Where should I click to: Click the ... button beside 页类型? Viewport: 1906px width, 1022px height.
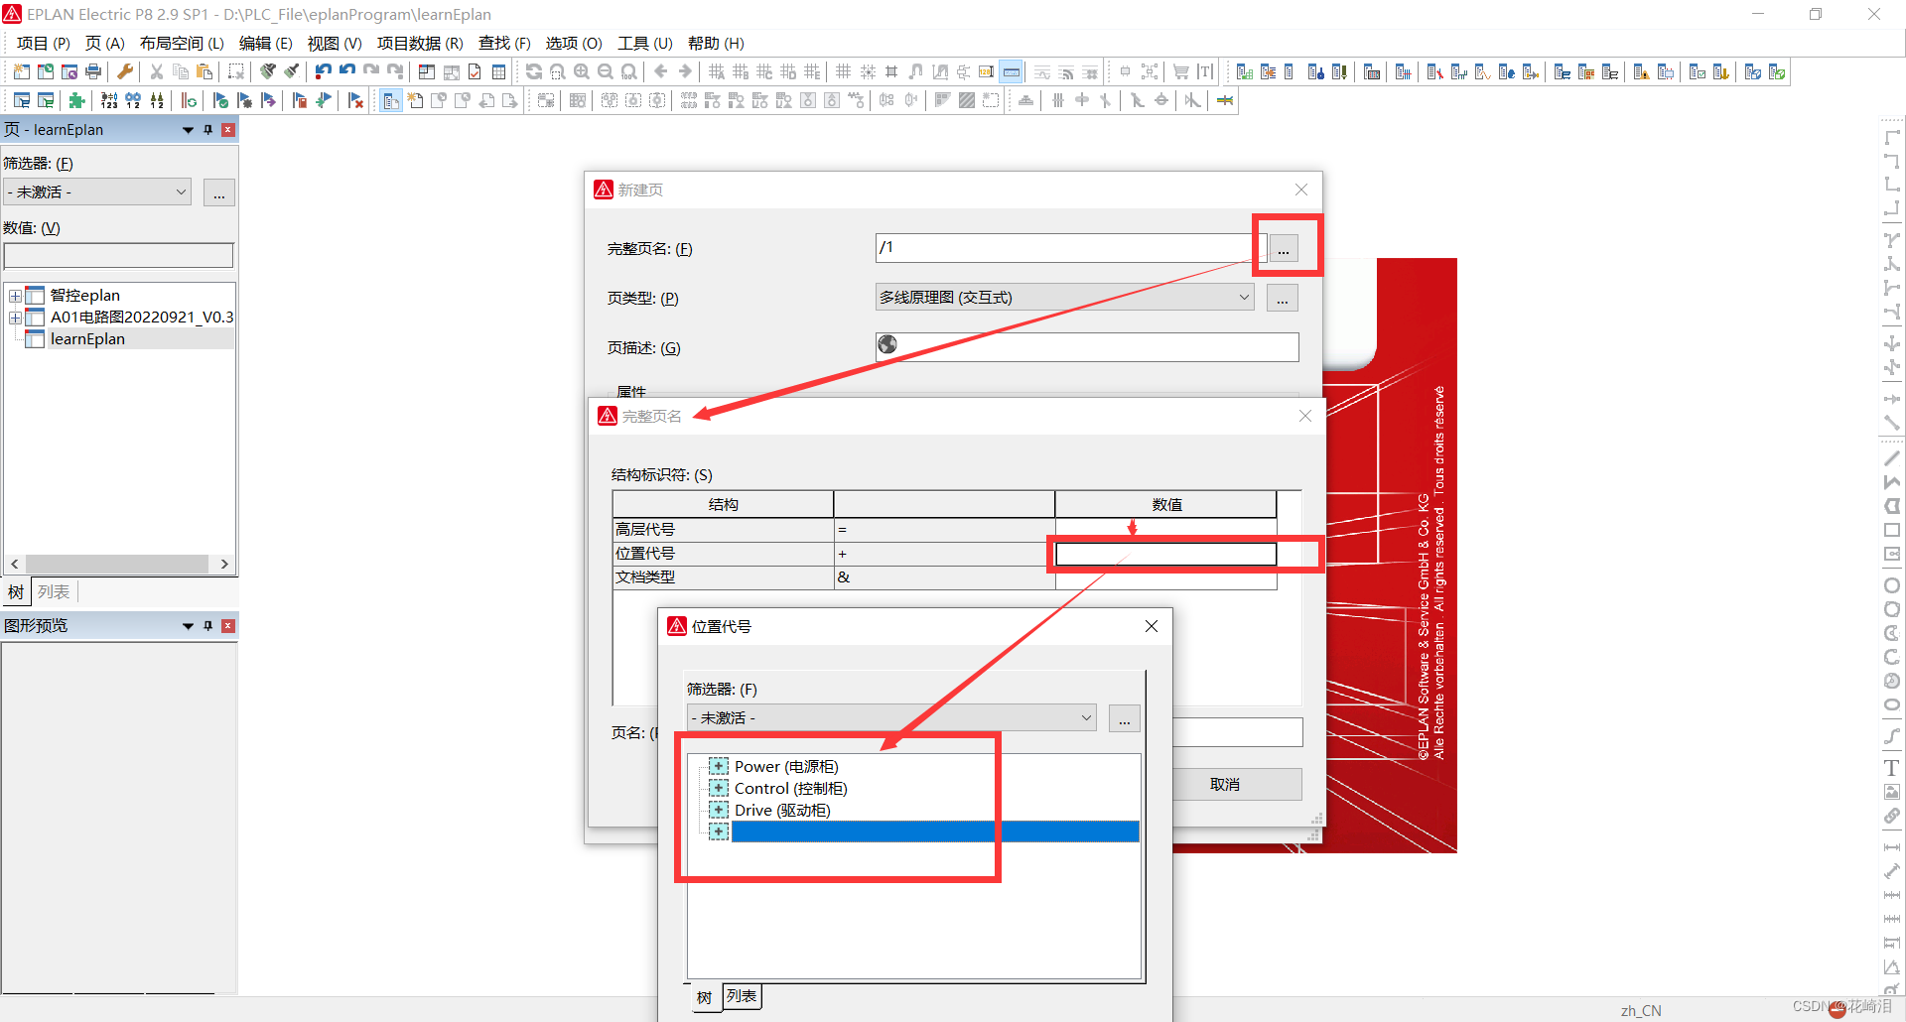click(1283, 298)
